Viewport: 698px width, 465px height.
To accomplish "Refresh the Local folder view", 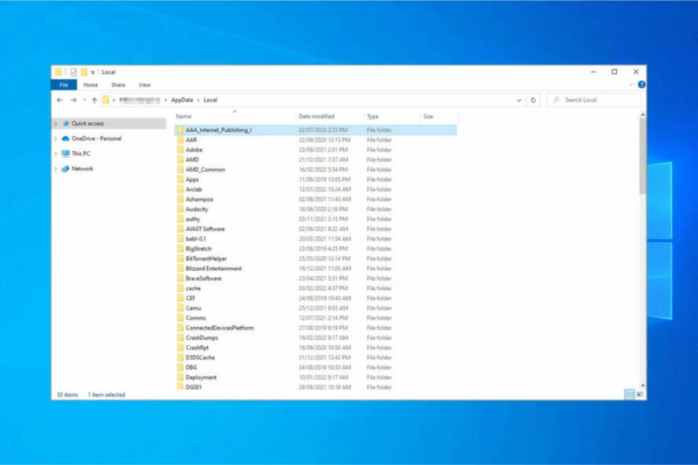I will (x=533, y=100).
